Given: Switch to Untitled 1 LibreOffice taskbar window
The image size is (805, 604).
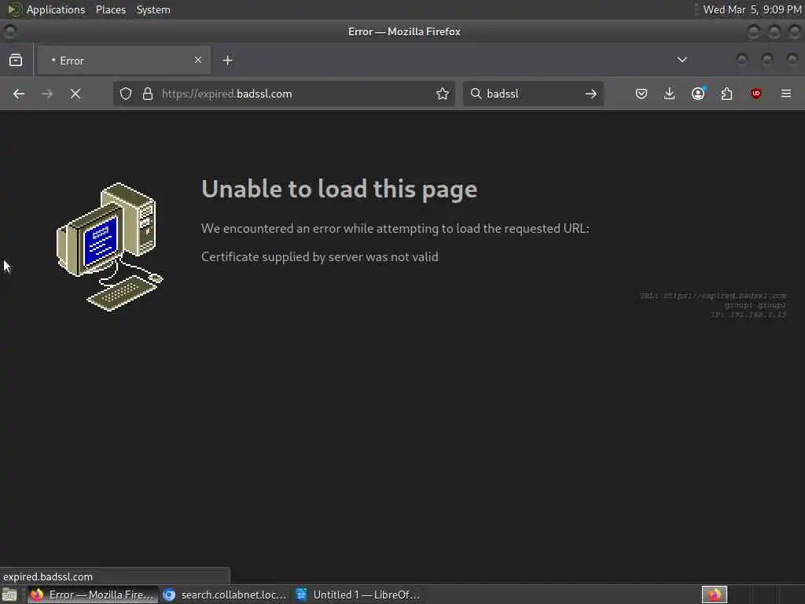Looking at the screenshot, I should tap(358, 595).
